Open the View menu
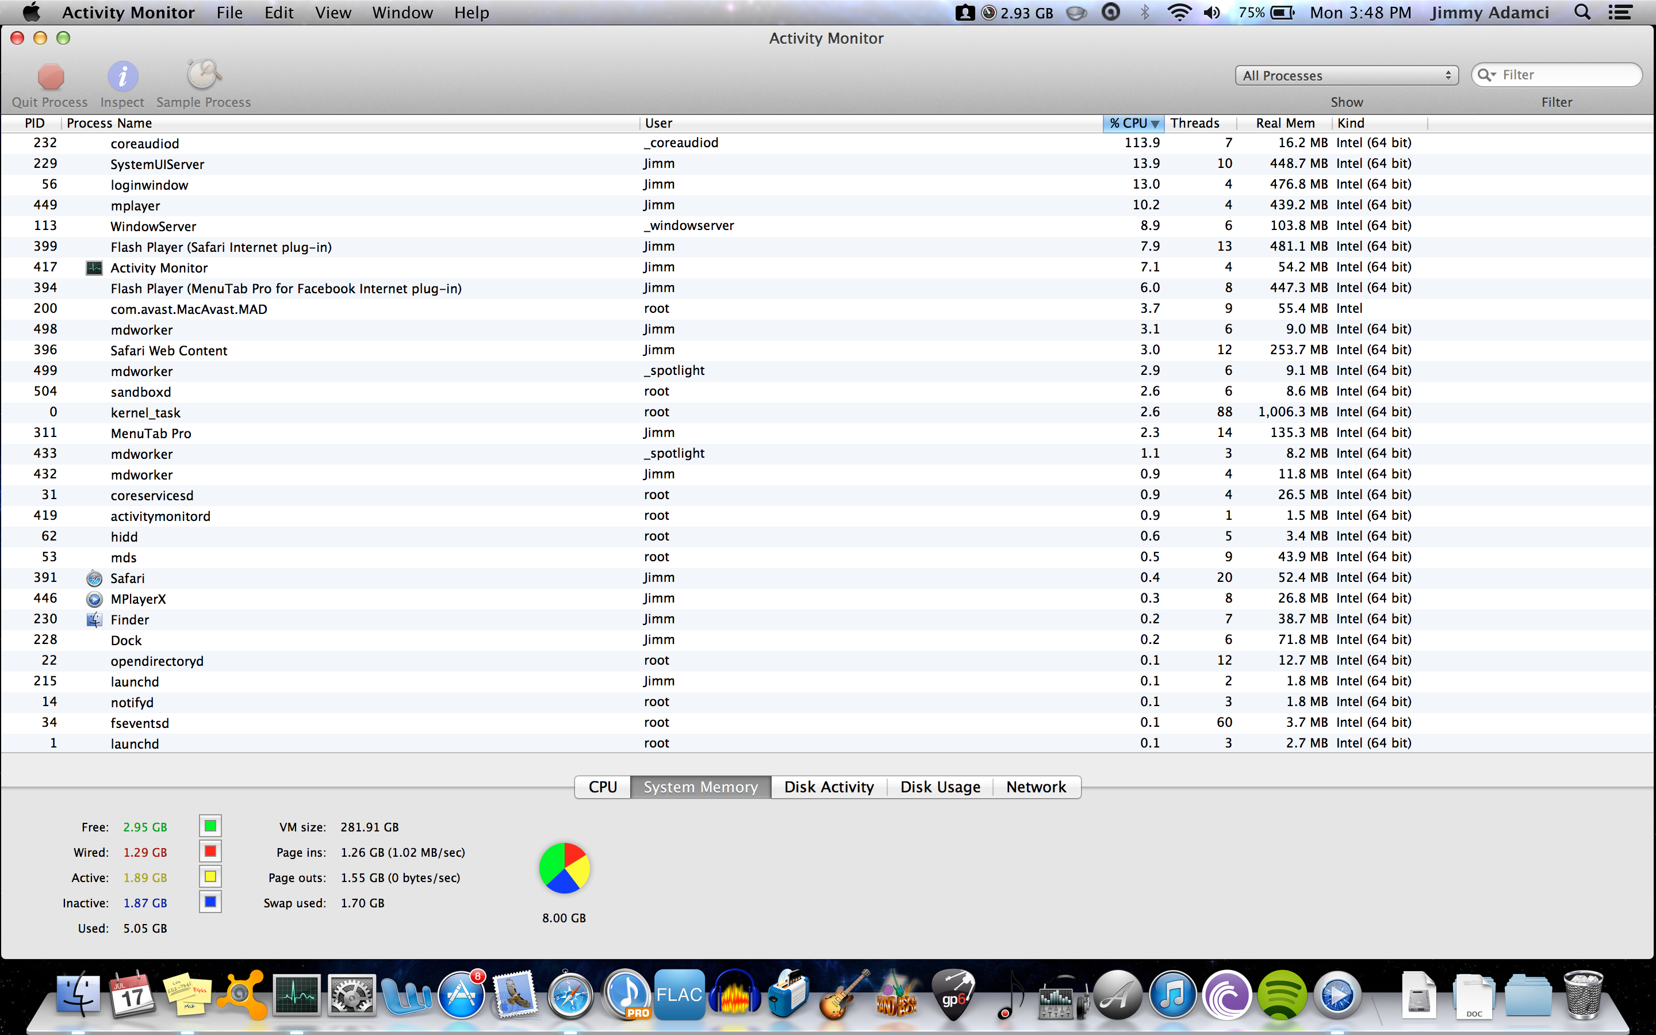The width and height of the screenshot is (1656, 1035). 332,12
